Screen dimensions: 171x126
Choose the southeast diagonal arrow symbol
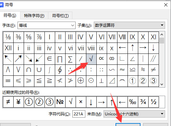pos(29,59)
